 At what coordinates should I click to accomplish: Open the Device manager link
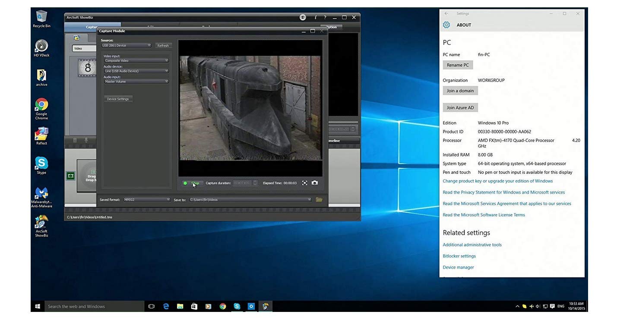[x=458, y=267]
